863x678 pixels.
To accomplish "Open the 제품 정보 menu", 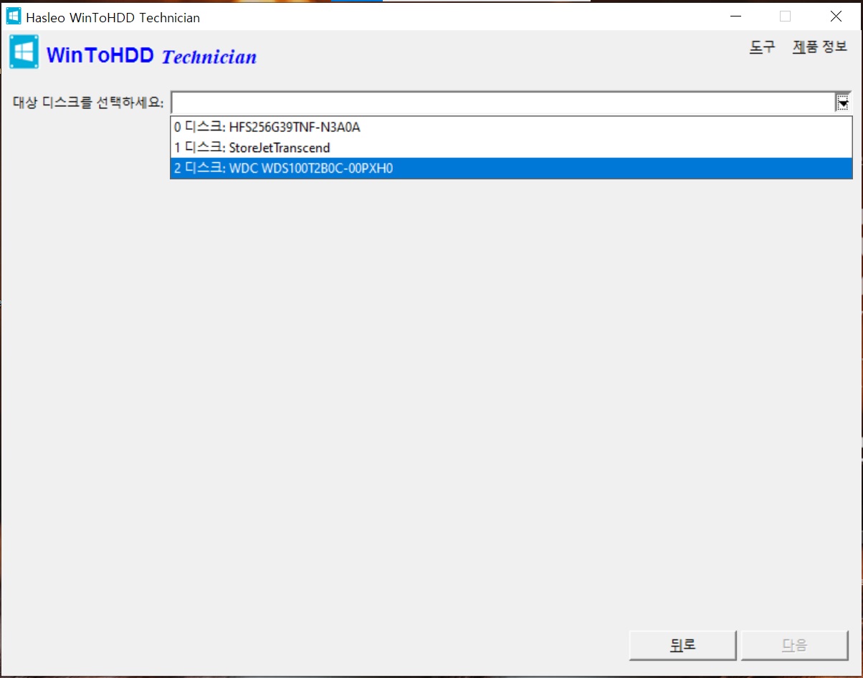I will click(819, 47).
